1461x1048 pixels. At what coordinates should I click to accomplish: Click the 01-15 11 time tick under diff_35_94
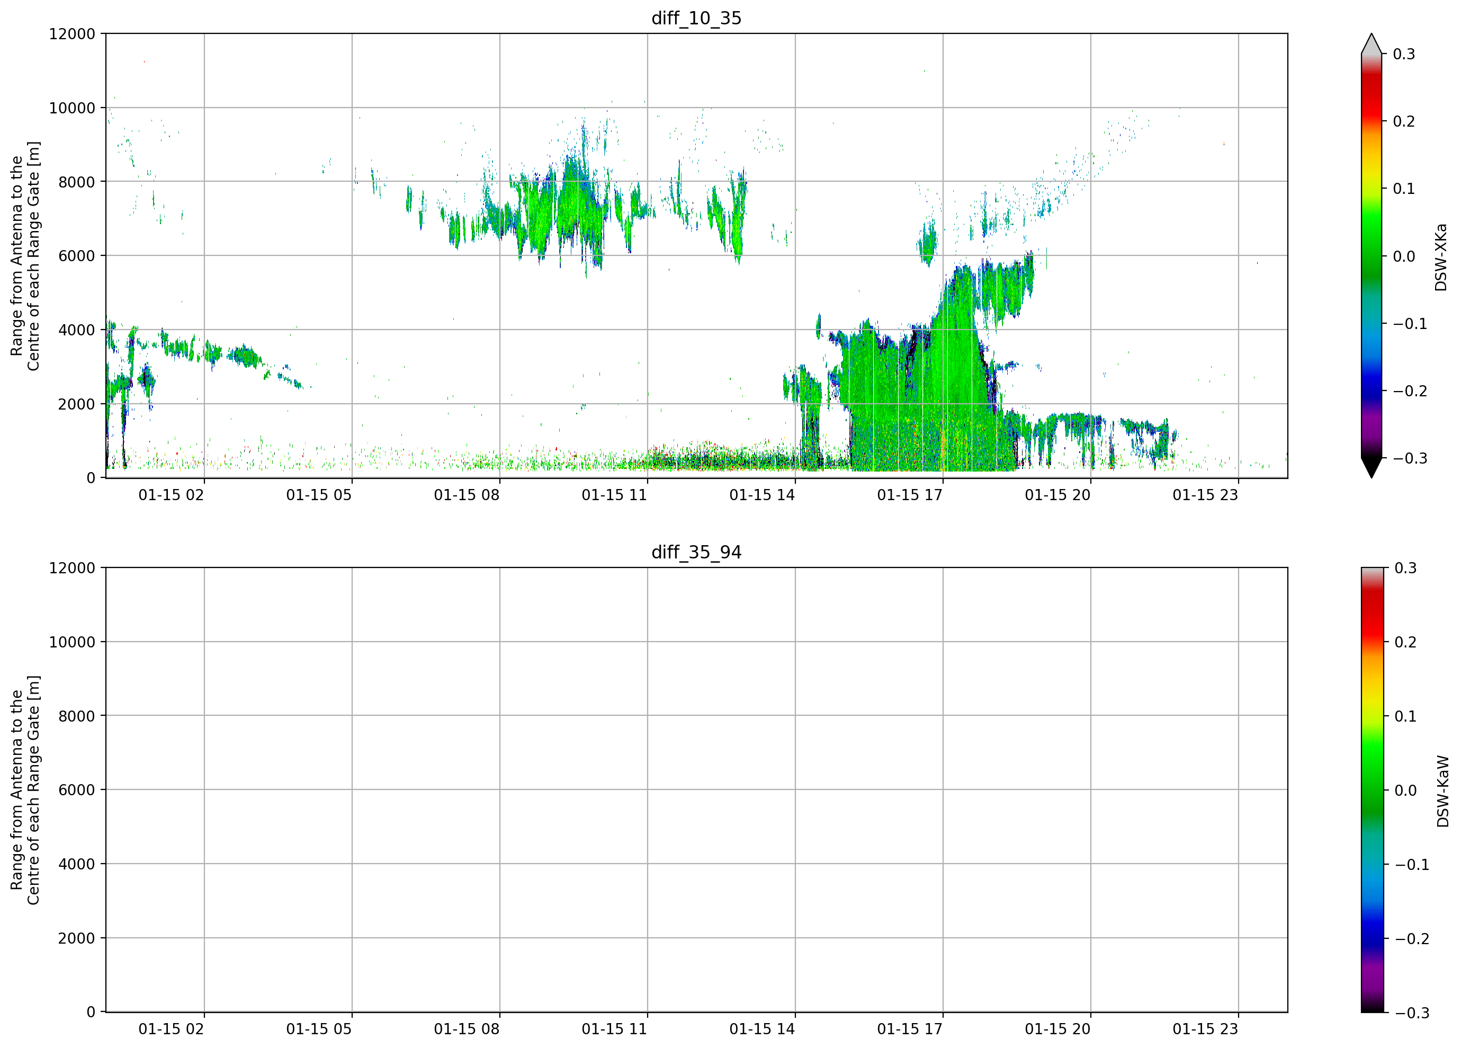(x=615, y=1029)
